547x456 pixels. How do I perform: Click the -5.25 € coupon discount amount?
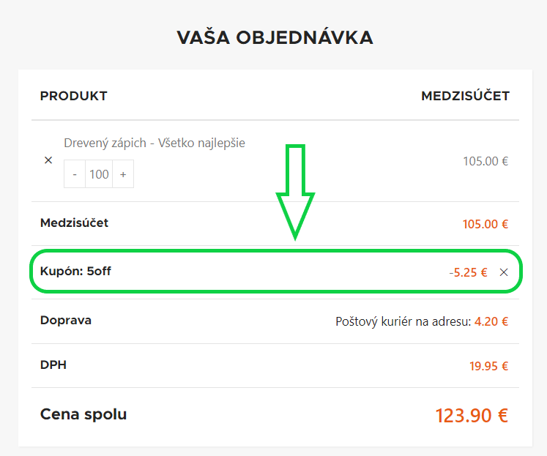468,272
